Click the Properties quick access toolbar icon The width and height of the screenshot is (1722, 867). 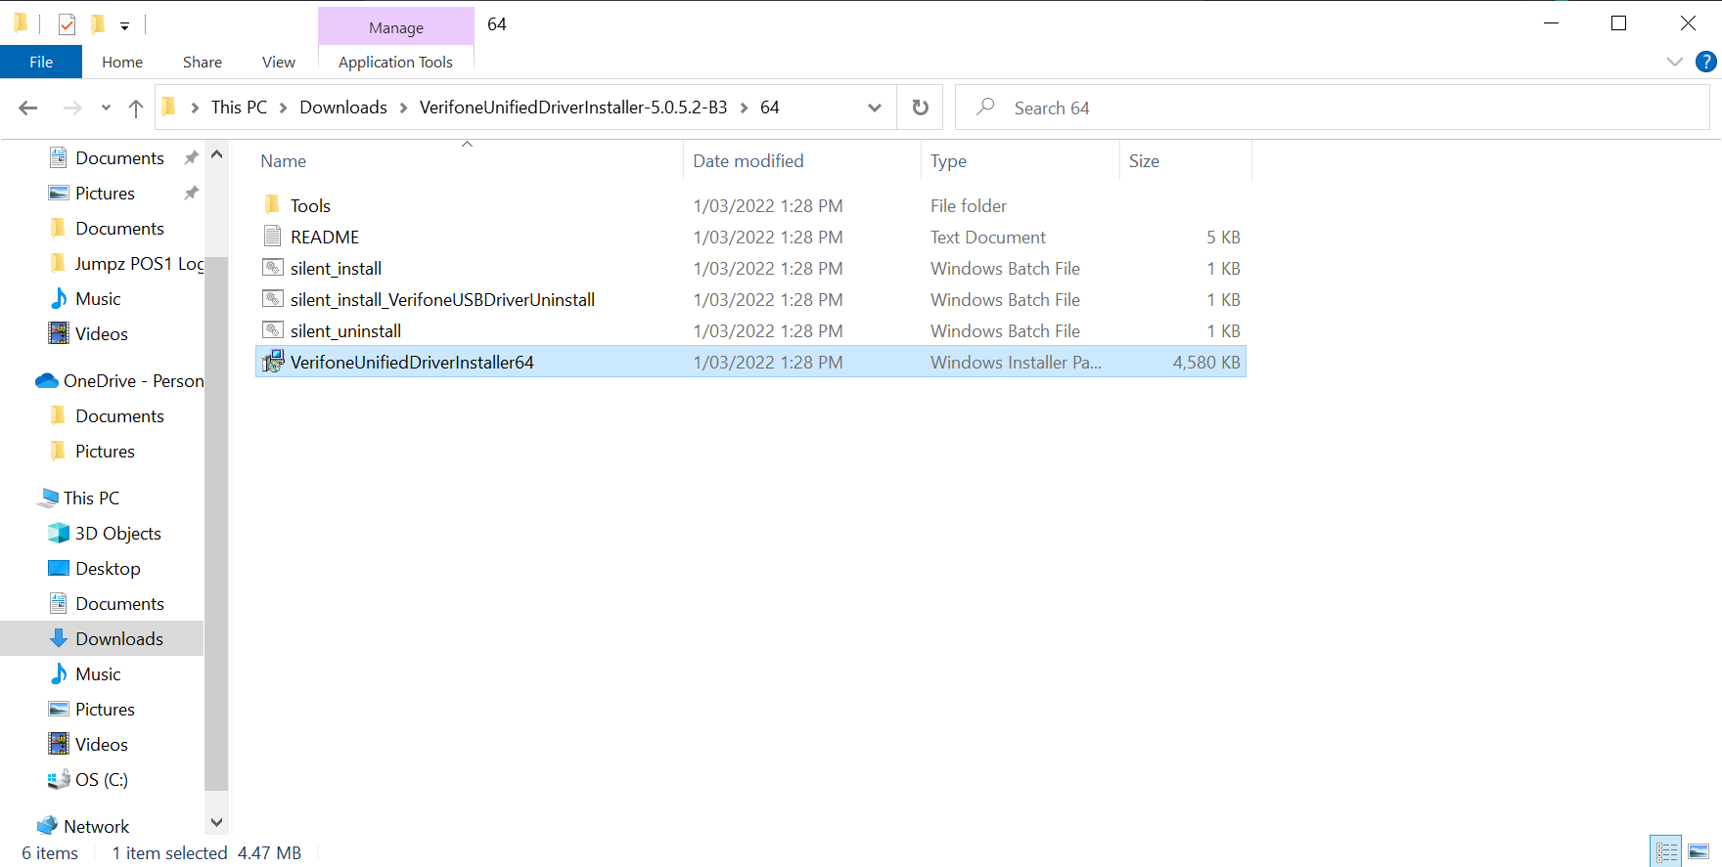67,24
